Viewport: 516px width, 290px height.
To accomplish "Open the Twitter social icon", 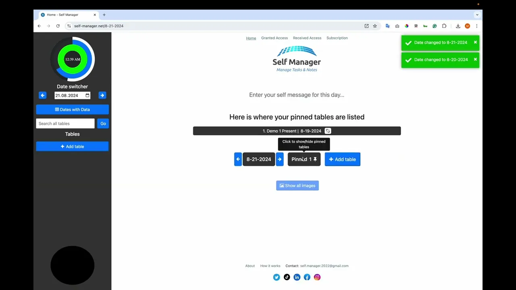I will [x=277, y=277].
